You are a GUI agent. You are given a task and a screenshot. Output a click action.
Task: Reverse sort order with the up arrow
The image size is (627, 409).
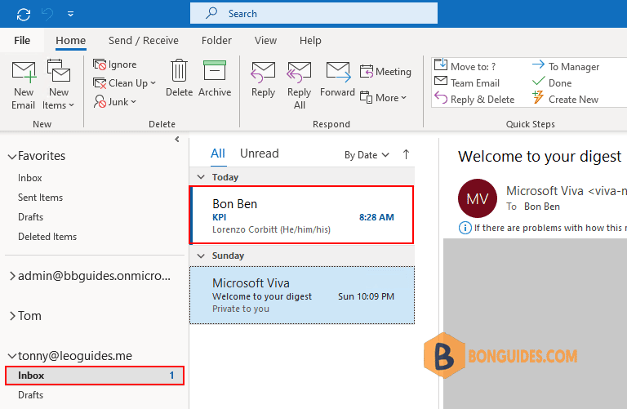pyautogui.click(x=406, y=155)
